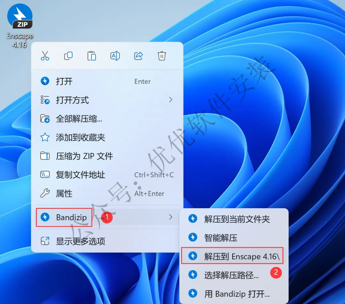Click the Bandizip icon beside 选择解压路径
Viewport: 345px width, 304px height.
coord(193,275)
